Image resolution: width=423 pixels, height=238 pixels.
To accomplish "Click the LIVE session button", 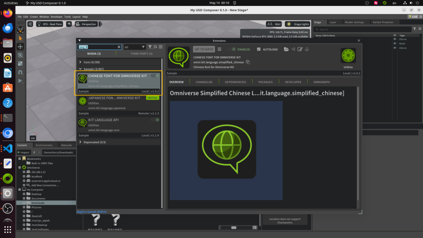I will [x=413, y=17].
